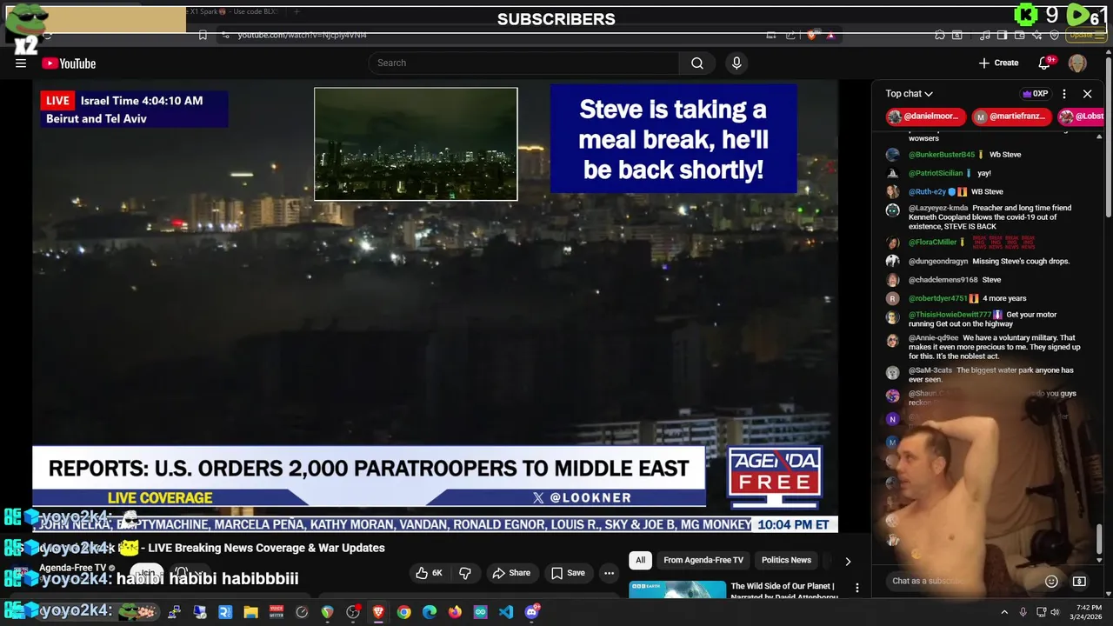Image resolution: width=1113 pixels, height=626 pixels.
Task: Save the video to a playlist
Action: [x=568, y=573]
